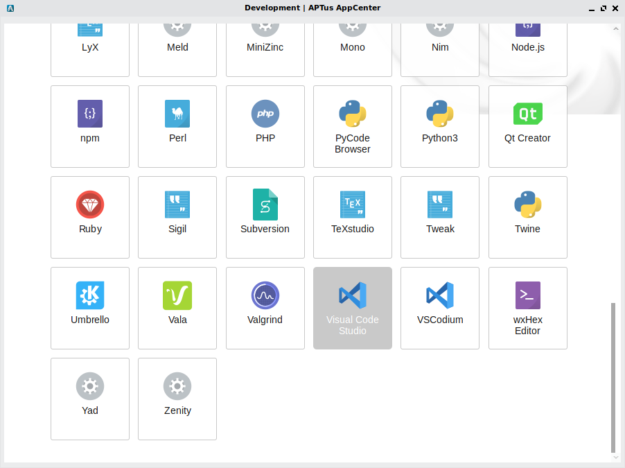This screenshot has height=468, width=625.
Task: Open the Python3 icon
Action: (x=440, y=114)
